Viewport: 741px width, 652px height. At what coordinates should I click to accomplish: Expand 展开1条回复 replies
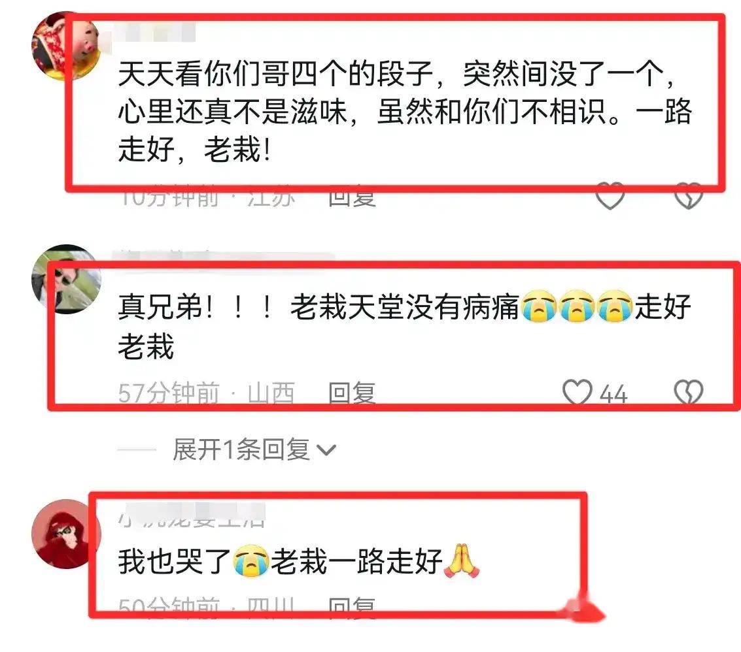tap(241, 449)
